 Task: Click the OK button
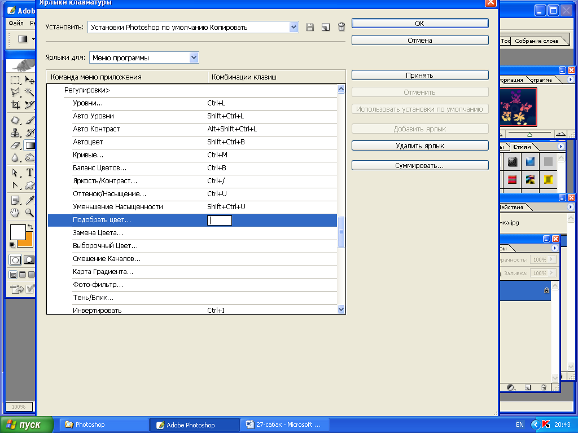(420, 23)
